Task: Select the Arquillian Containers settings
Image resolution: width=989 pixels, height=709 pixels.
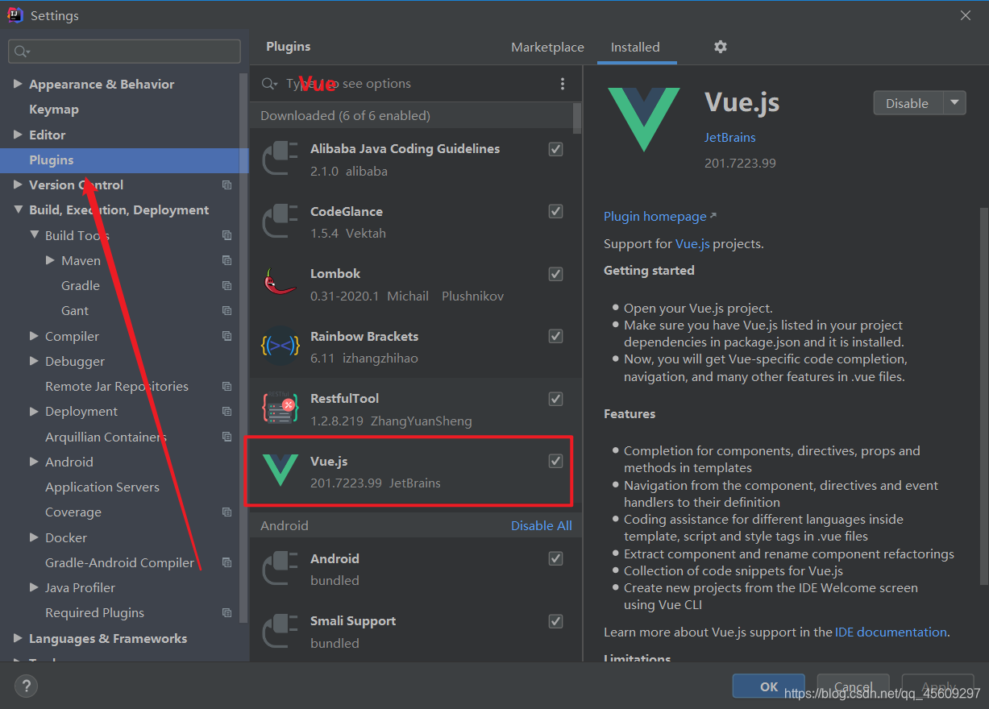Action: [x=106, y=437]
